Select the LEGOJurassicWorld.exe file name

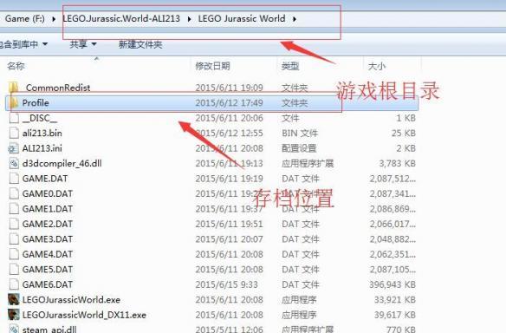click(71, 300)
